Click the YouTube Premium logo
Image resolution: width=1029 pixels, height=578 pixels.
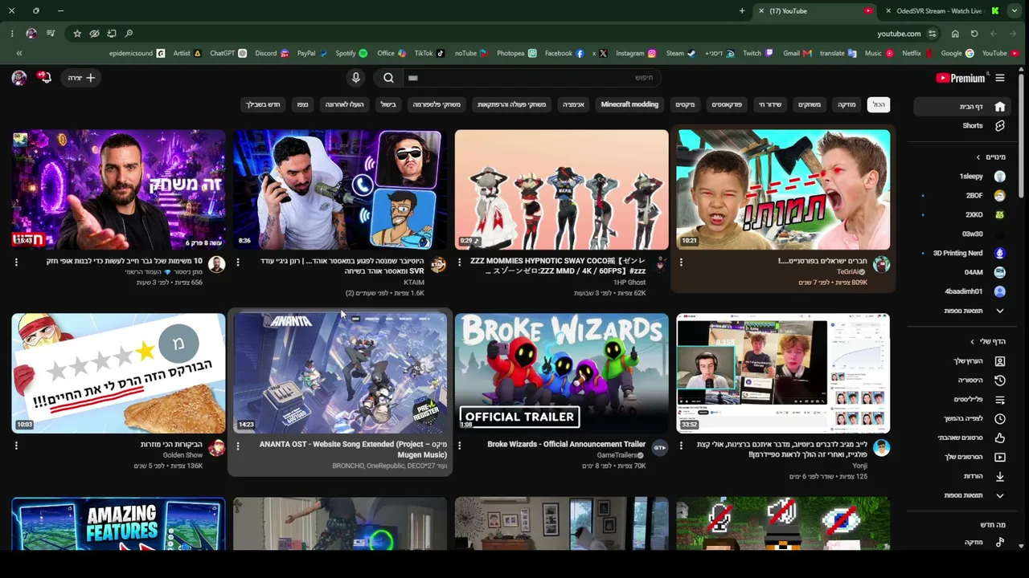coord(961,78)
